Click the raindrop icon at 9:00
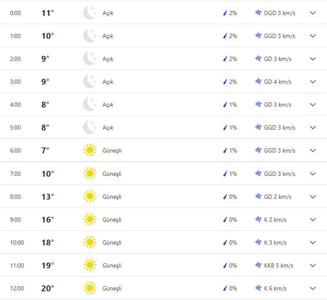Viewport: 327px width, 300px height. [225, 220]
